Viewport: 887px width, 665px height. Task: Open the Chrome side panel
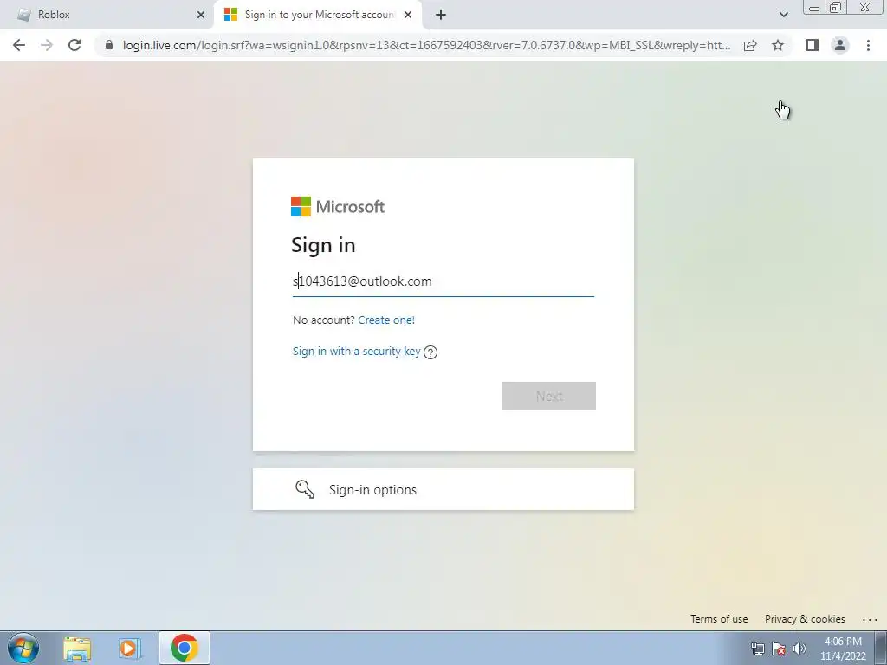[x=813, y=45]
